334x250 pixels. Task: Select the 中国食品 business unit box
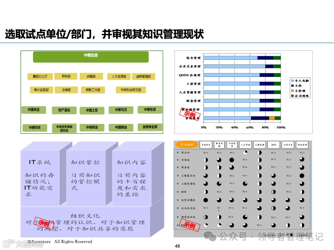click(34, 110)
